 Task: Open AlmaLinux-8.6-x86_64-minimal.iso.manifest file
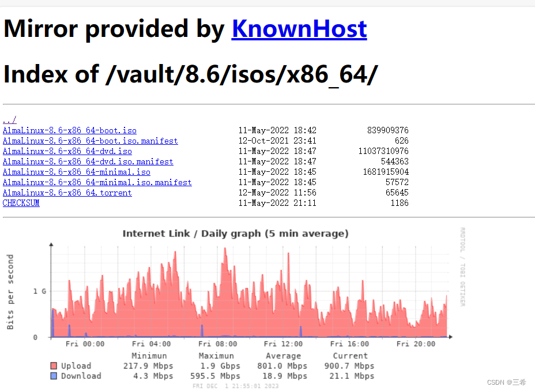97,183
